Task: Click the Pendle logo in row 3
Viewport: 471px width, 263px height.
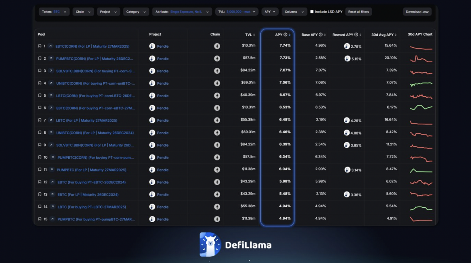Action: pos(152,71)
